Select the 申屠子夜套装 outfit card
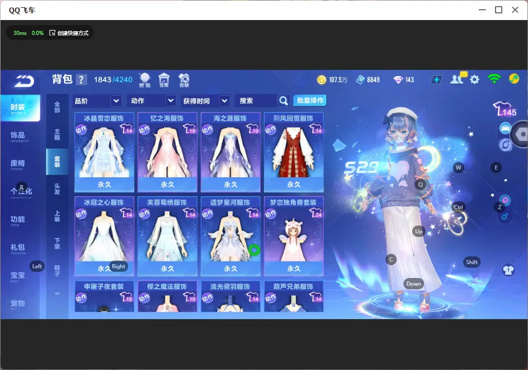This screenshot has width=528, height=370. click(x=104, y=297)
